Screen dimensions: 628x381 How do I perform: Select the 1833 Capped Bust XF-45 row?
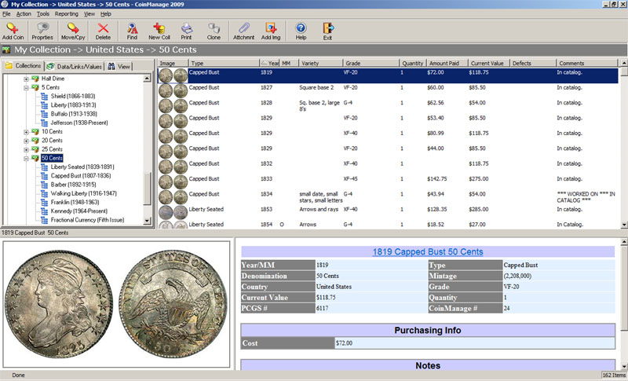pyautogui.click(x=388, y=182)
